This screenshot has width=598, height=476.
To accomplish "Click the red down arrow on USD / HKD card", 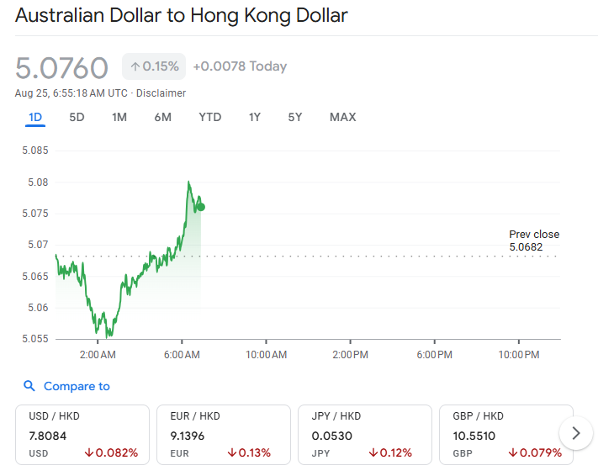I will point(89,453).
